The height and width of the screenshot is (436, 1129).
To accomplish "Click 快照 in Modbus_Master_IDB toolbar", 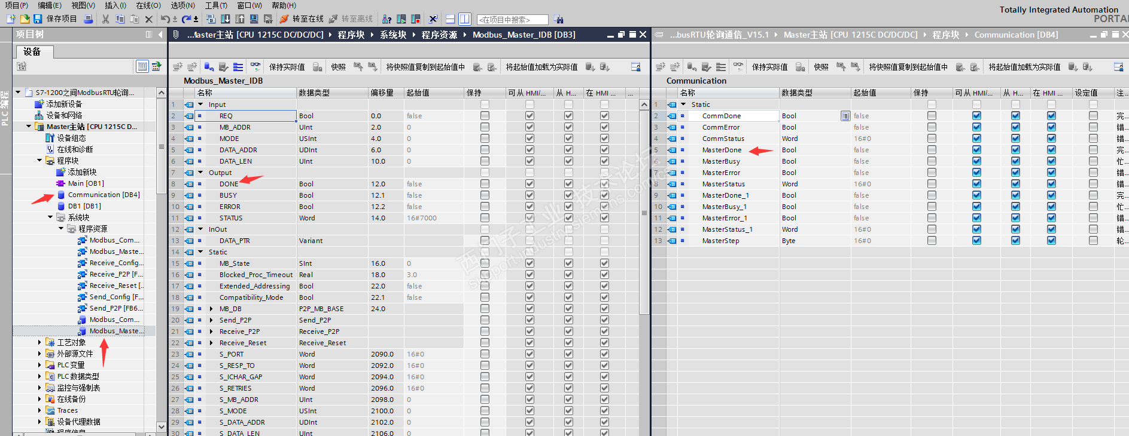I will click(339, 67).
